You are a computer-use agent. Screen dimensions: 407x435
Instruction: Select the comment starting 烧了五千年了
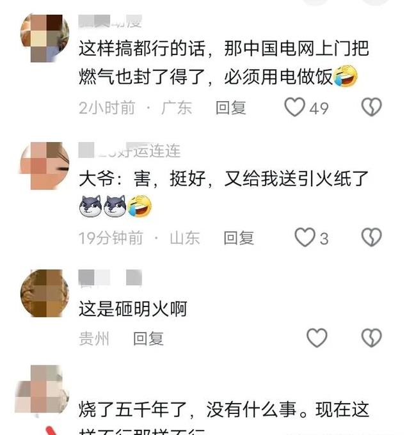pos(224,418)
